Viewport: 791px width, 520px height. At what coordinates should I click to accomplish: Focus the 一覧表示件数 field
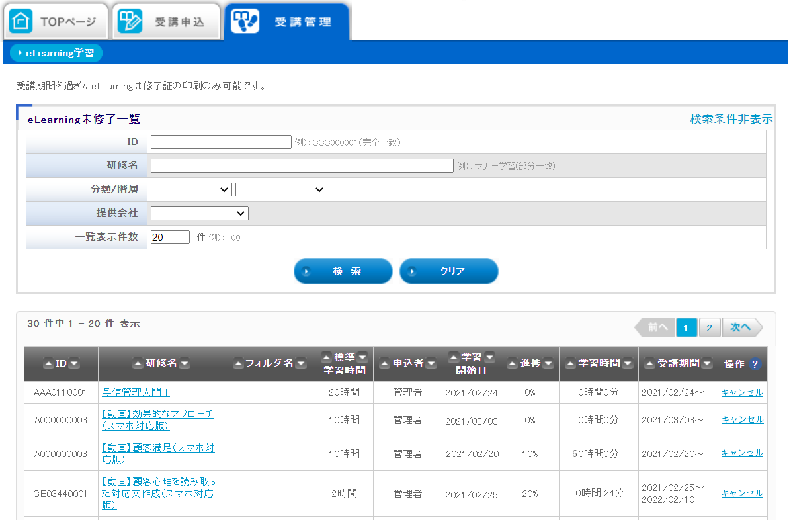pos(170,238)
